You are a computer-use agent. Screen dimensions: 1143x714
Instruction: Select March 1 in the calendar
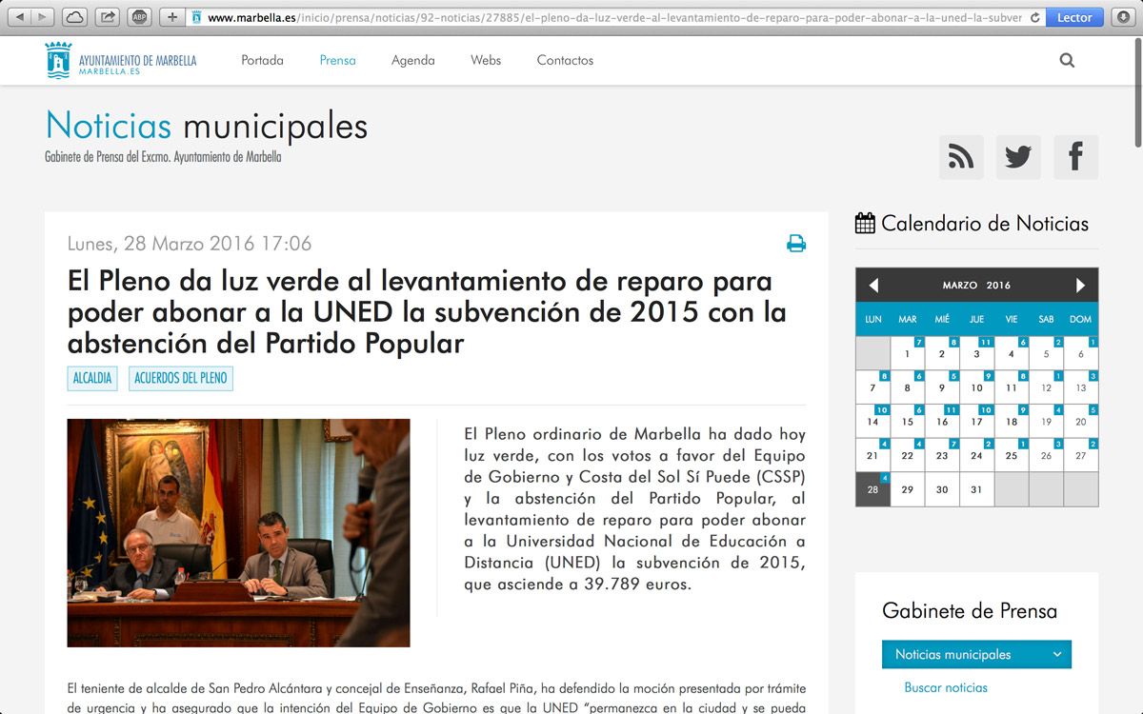click(x=908, y=353)
